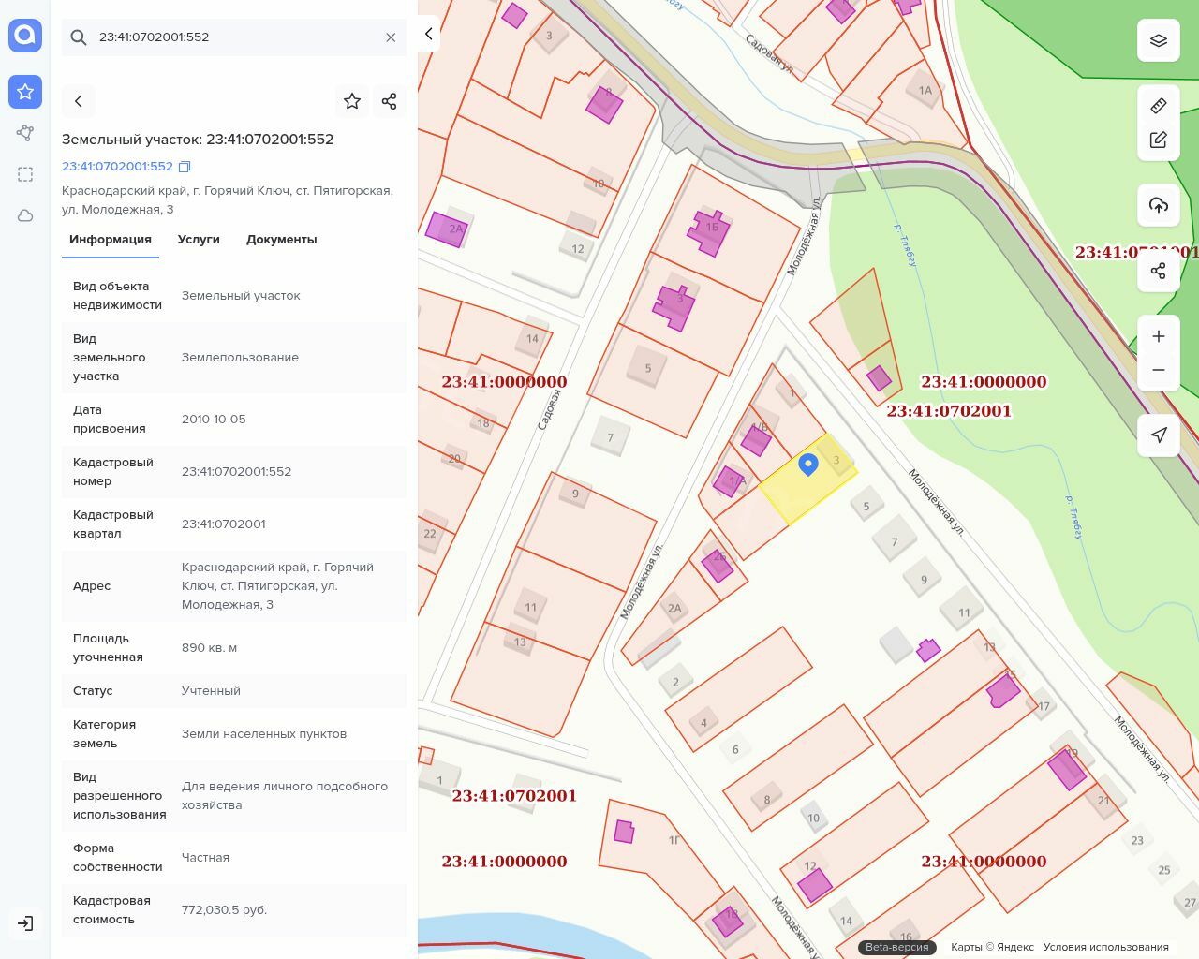Viewport: 1199px width, 959px height.
Task: Select the ruler measurement tool
Action: point(1158,106)
